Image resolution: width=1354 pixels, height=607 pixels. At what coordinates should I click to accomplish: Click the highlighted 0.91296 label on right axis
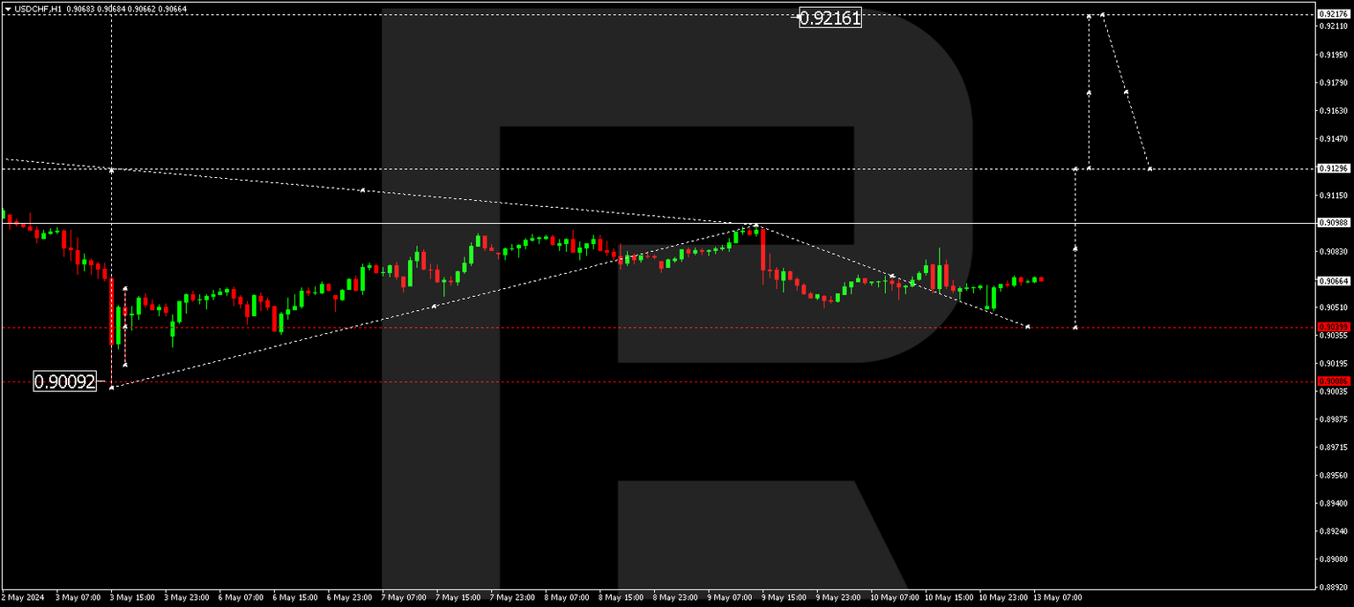pyautogui.click(x=1332, y=167)
